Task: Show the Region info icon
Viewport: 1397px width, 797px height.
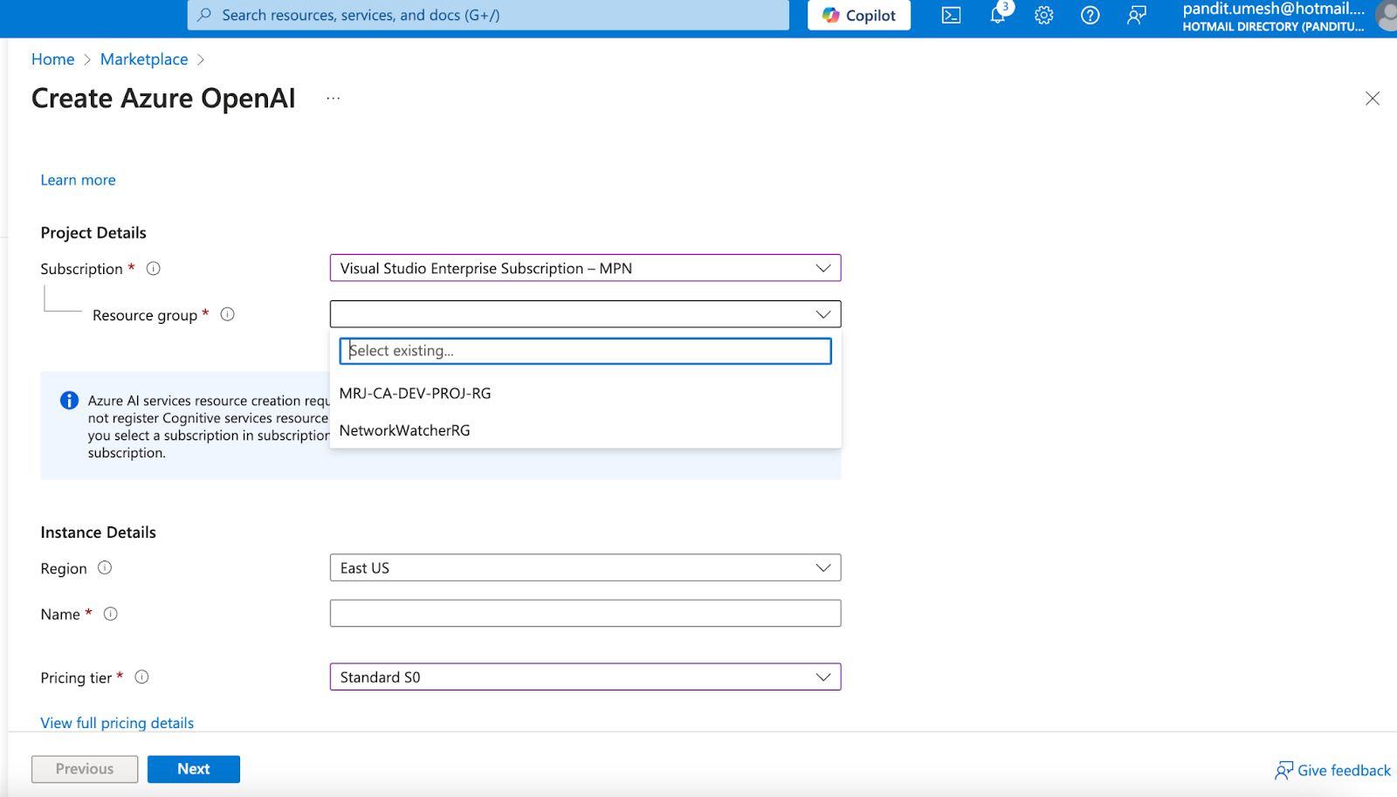Action: coord(105,568)
